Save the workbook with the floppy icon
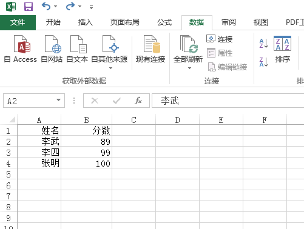The height and width of the screenshot is (229, 304). pyautogui.click(x=29, y=7)
